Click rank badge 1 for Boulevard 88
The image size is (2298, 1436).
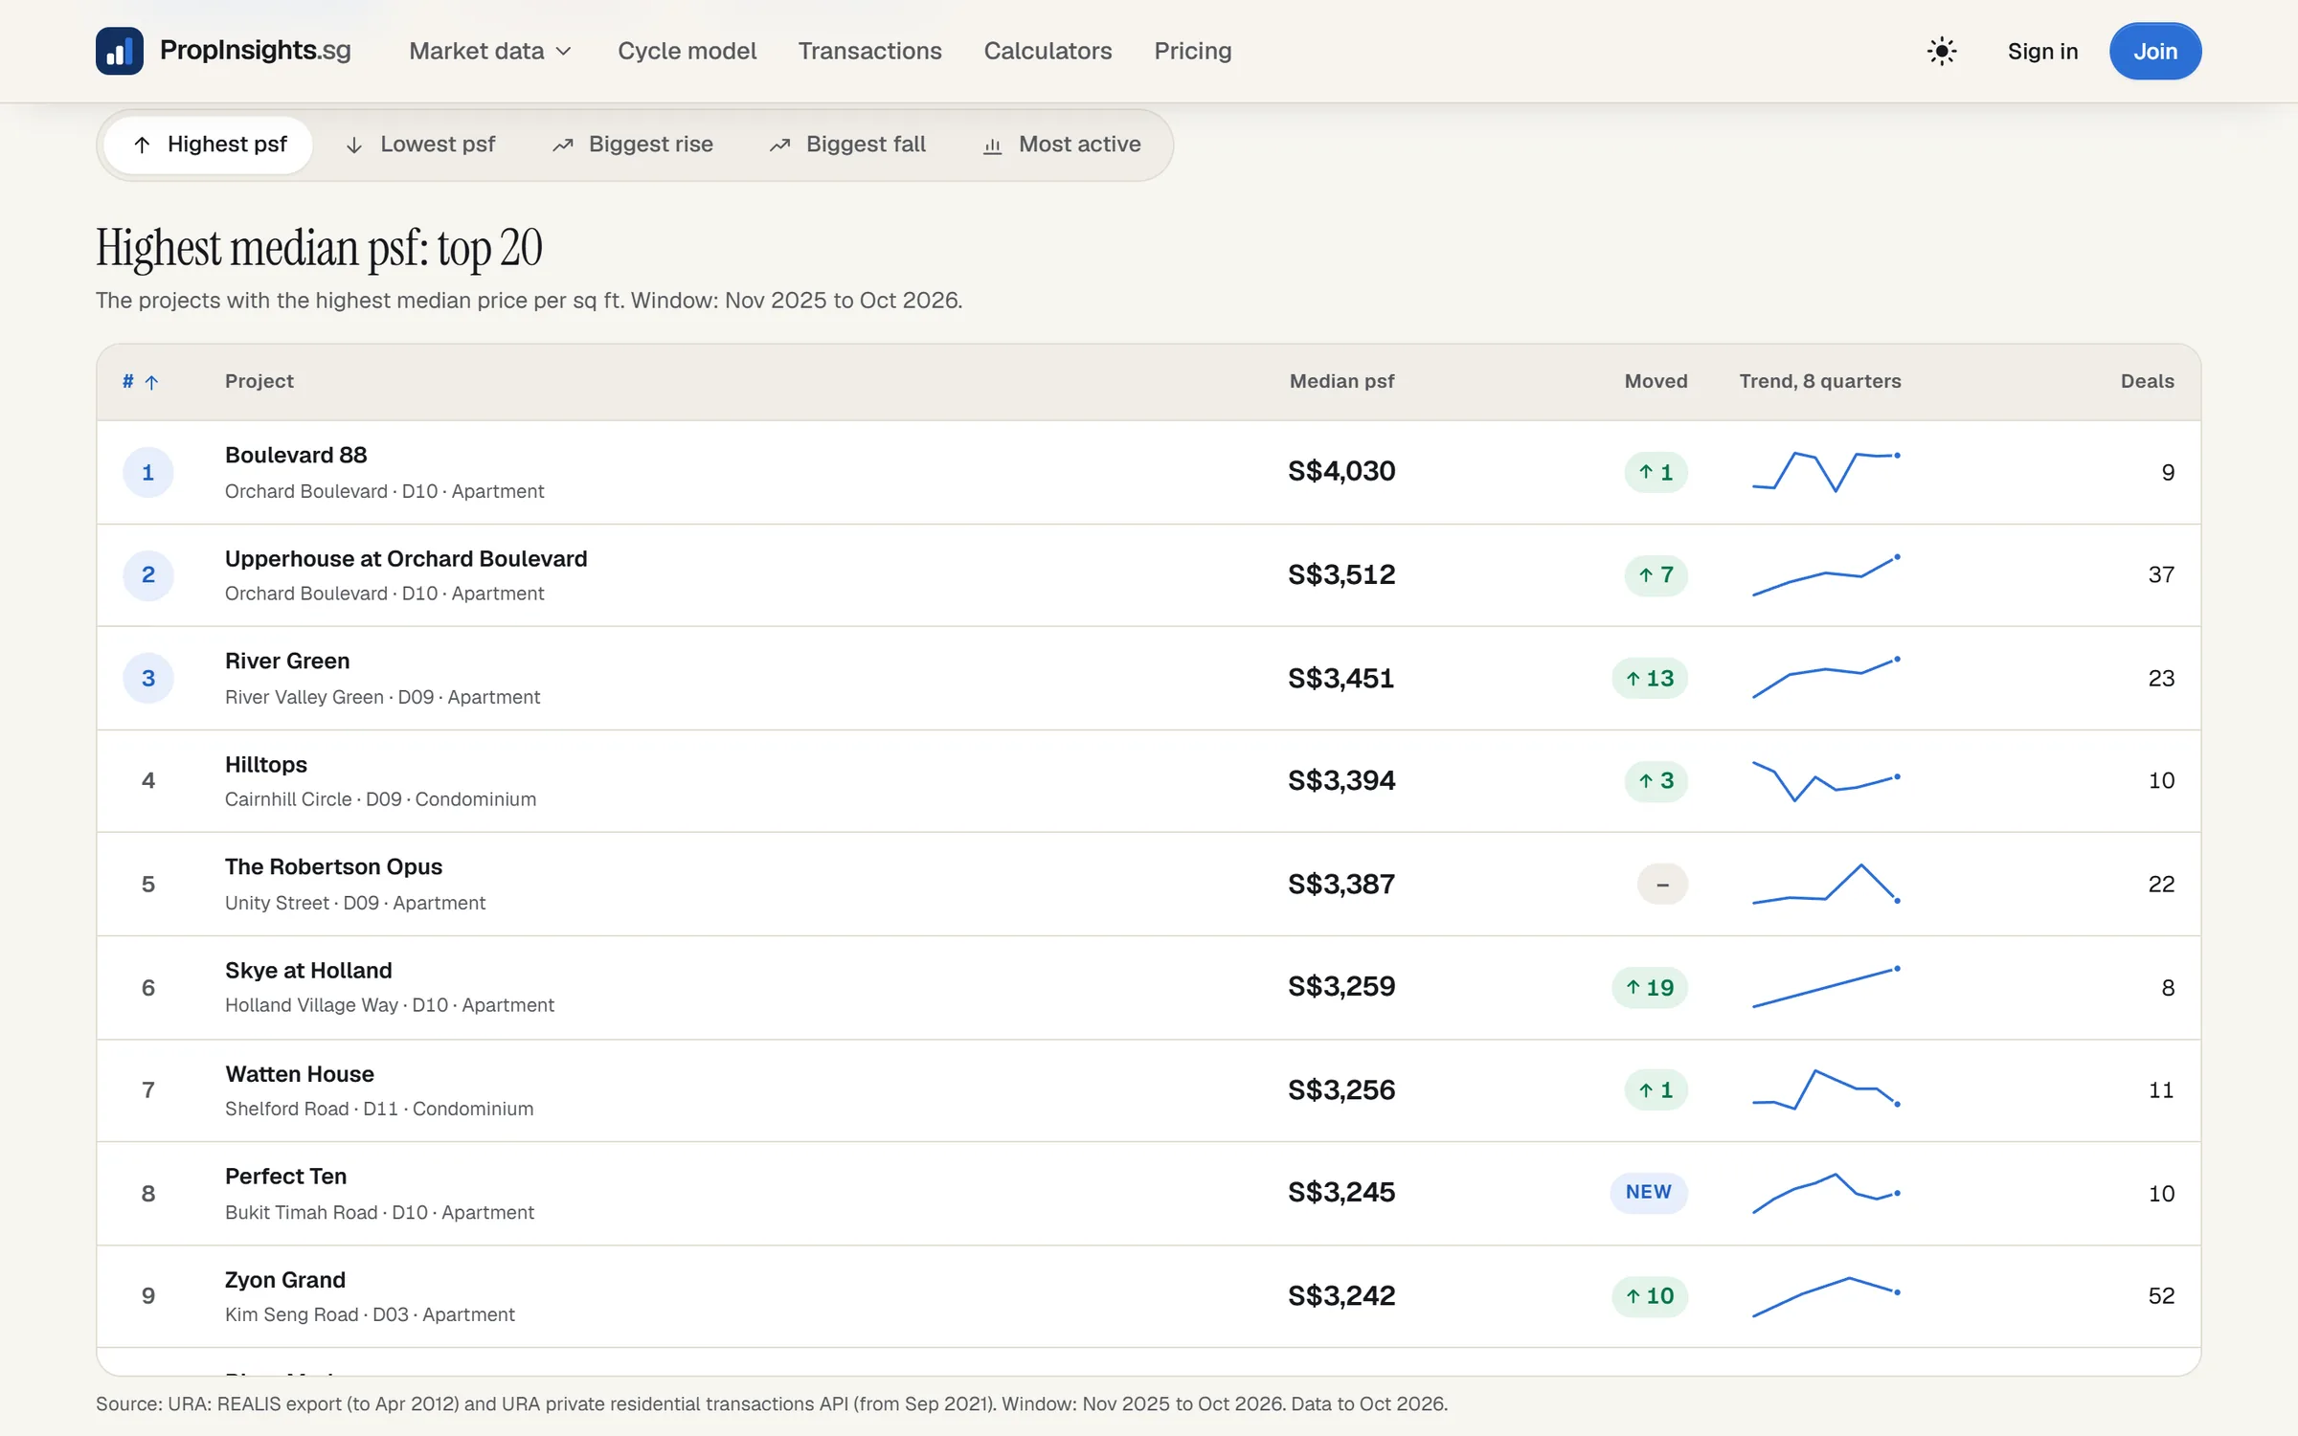coord(148,472)
